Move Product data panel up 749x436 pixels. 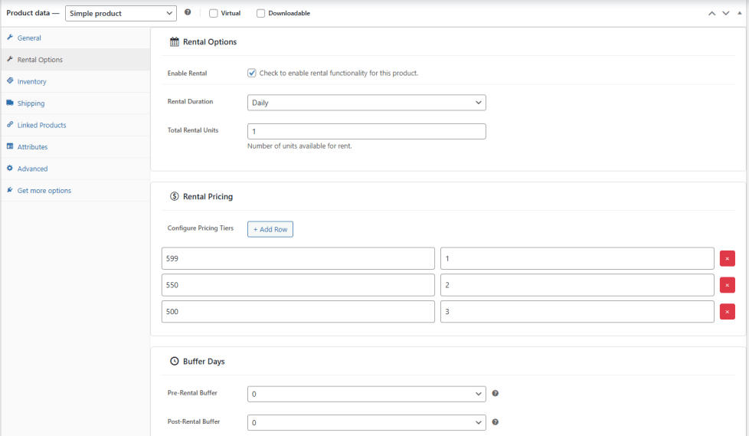[x=712, y=13]
